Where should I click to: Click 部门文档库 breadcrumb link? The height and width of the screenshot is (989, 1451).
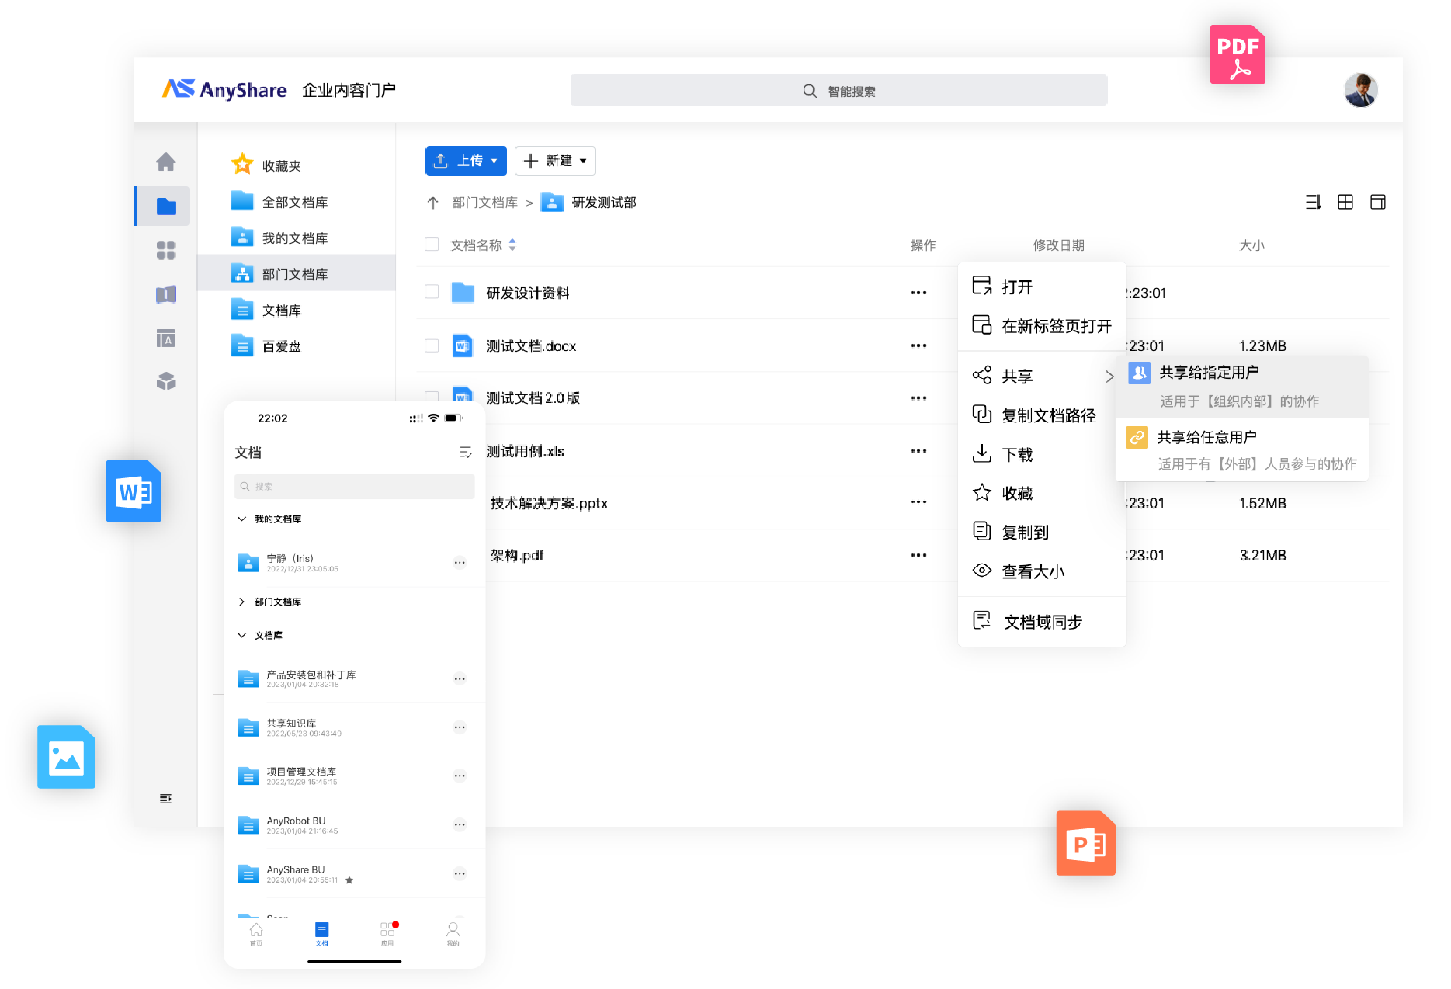coord(485,203)
